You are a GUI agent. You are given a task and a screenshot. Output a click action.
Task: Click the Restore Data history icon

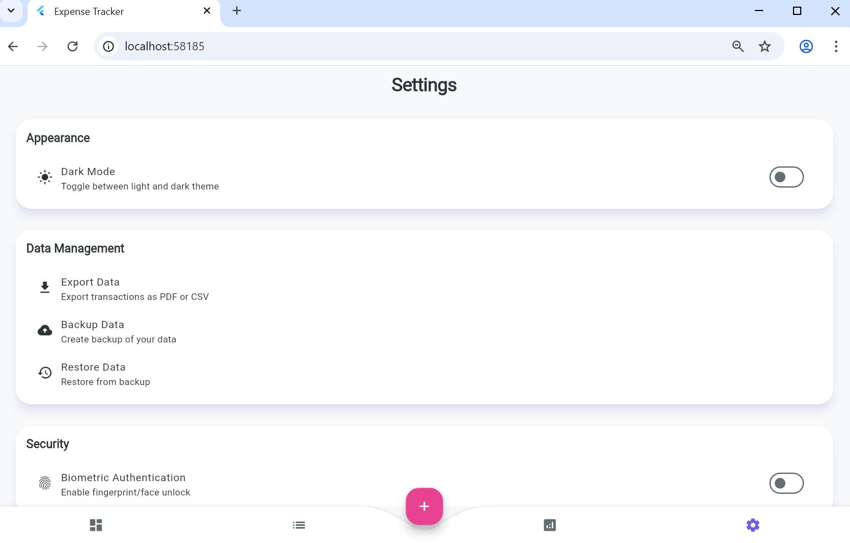coord(45,372)
